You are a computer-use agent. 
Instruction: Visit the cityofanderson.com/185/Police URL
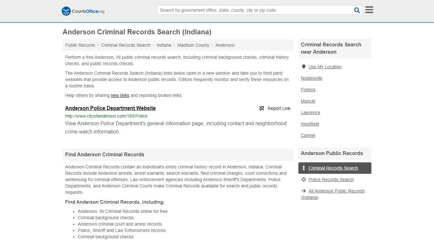pos(106,116)
